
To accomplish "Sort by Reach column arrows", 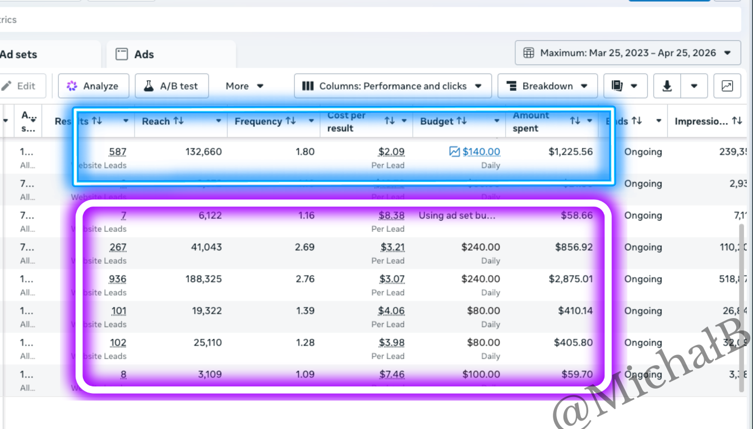I will point(179,121).
